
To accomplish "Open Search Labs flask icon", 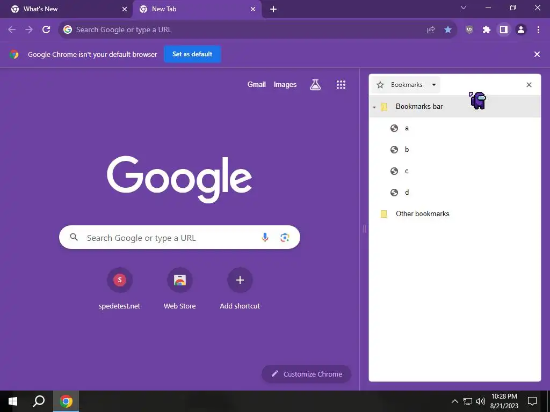I will pyautogui.click(x=315, y=84).
